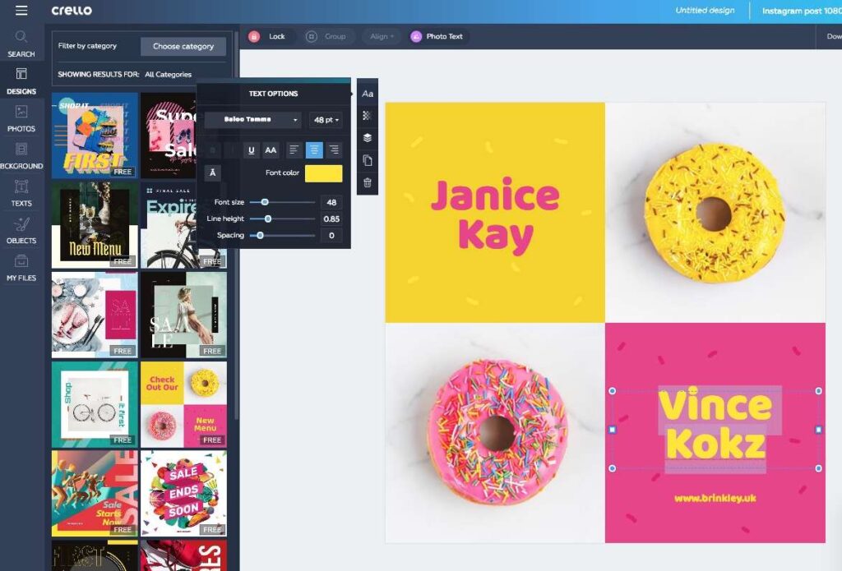Viewport: 842px width, 571px height.
Task: Click the Line height slider handle
Action: pos(268,219)
